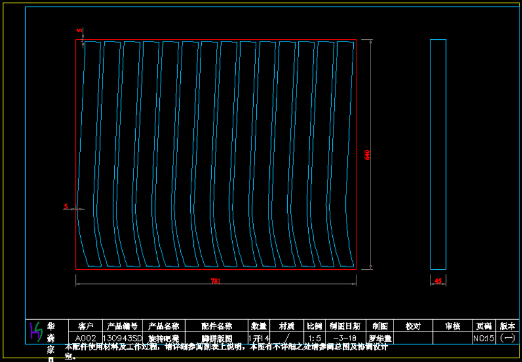Click the 客户 header cell
Image resolution: width=522 pixels, height=362 pixels.
(85, 326)
